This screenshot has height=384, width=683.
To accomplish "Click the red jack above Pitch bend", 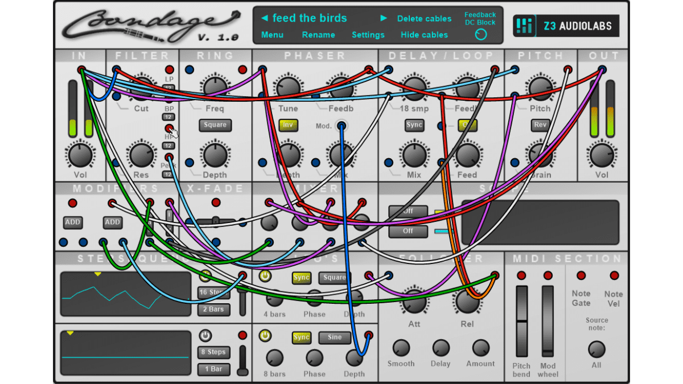I will point(521,276).
